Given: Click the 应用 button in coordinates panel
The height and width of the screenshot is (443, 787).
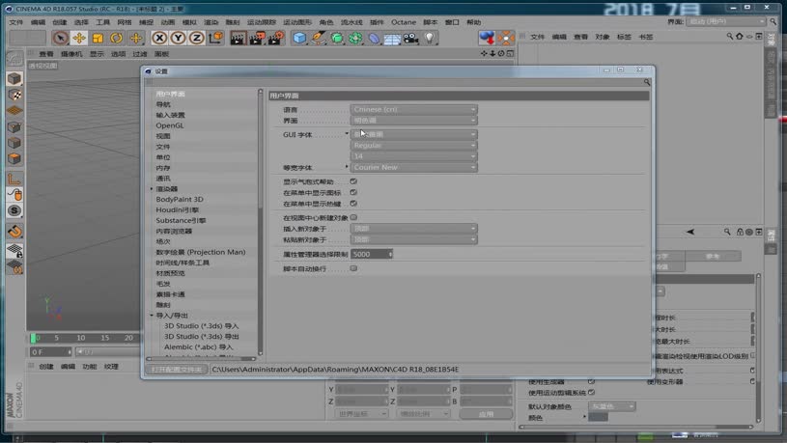Looking at the screenshot, I should 486,414.
